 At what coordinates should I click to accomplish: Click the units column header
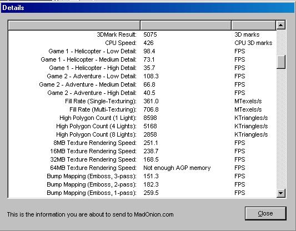254,26
